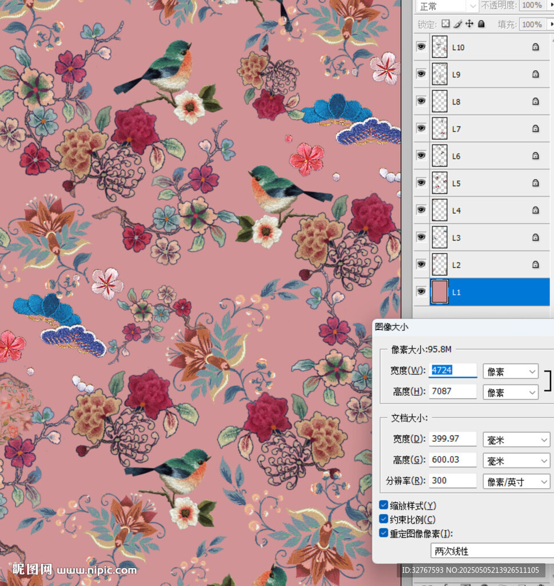The height and width of the screenshot is (586, 554).
Task: Toggle visibility of layer L1
Action: pyautogui.click(x=421, y=291)
